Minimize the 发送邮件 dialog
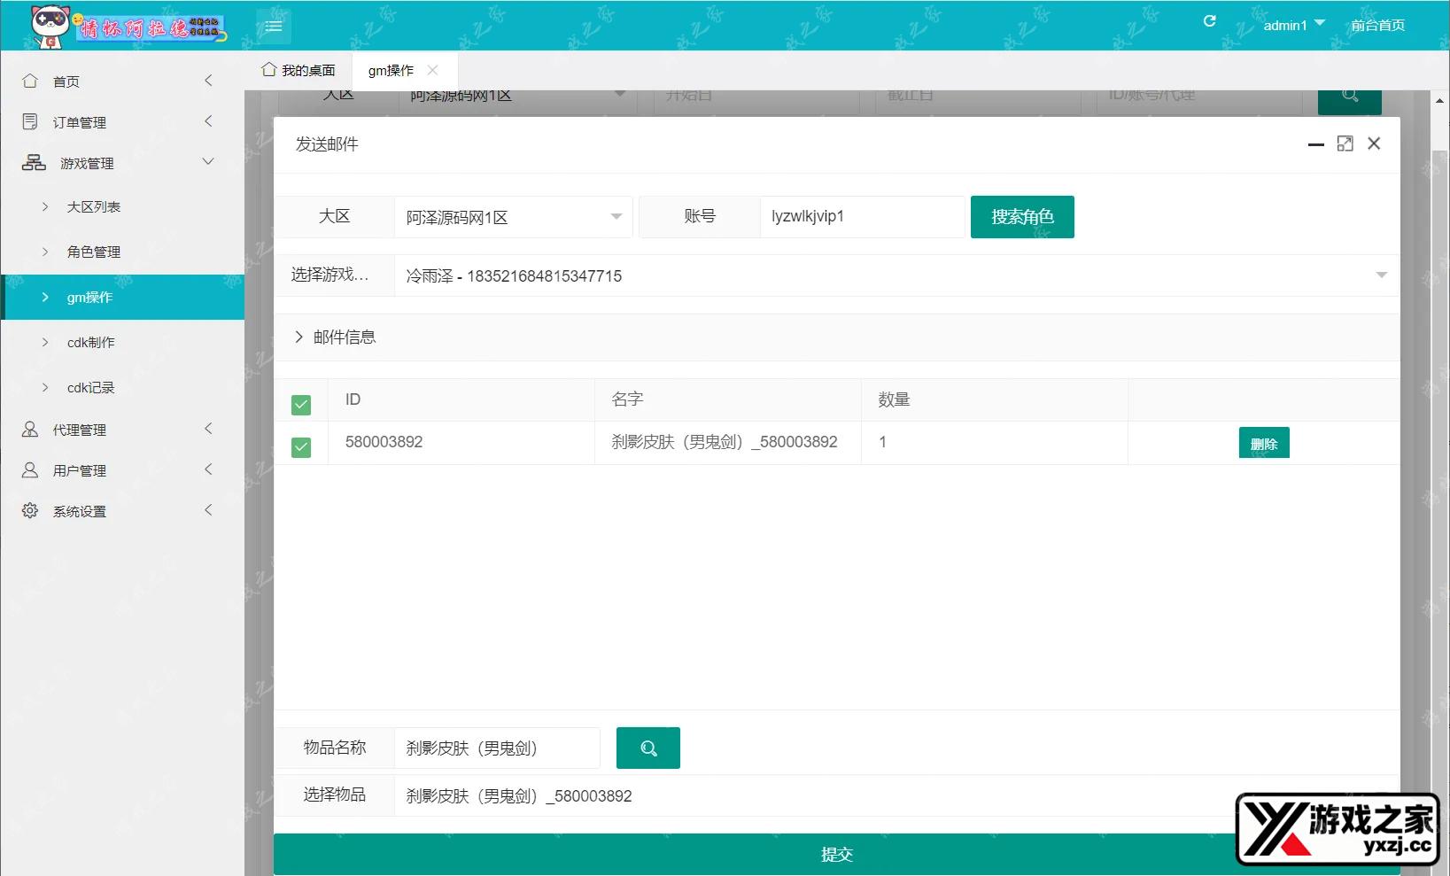Viewport: 1450px width, 876px height. [1316, 143]
